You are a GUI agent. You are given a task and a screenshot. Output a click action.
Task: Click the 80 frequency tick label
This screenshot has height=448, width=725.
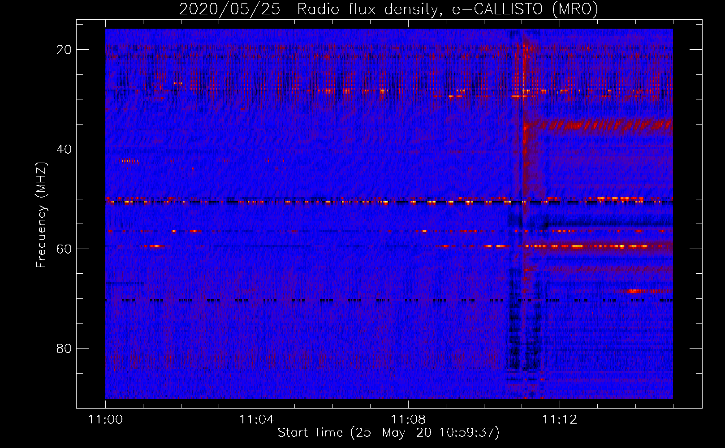click(64, 348)
